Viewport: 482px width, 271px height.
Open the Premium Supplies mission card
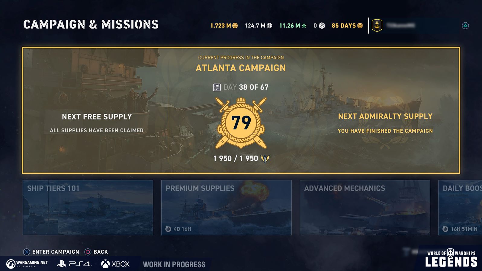[226, 208]
